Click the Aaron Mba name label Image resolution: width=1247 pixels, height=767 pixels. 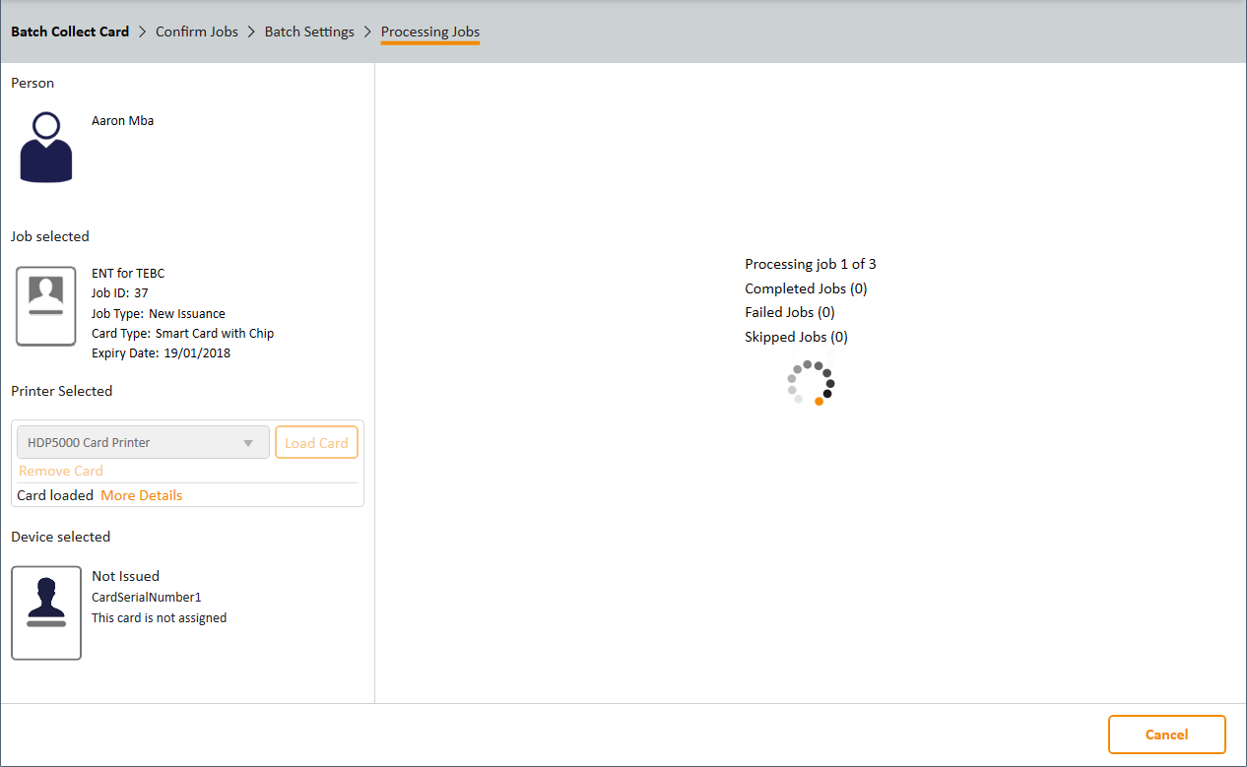(x=122, y=121)
